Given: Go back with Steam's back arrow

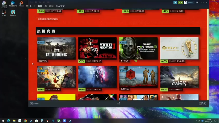Looking at the screenshot, I should (x=31, y=6).
